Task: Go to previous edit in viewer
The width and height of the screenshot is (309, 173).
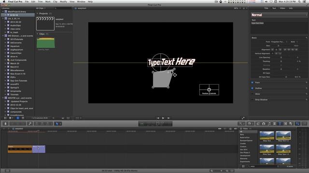Action: click(158, 118)
